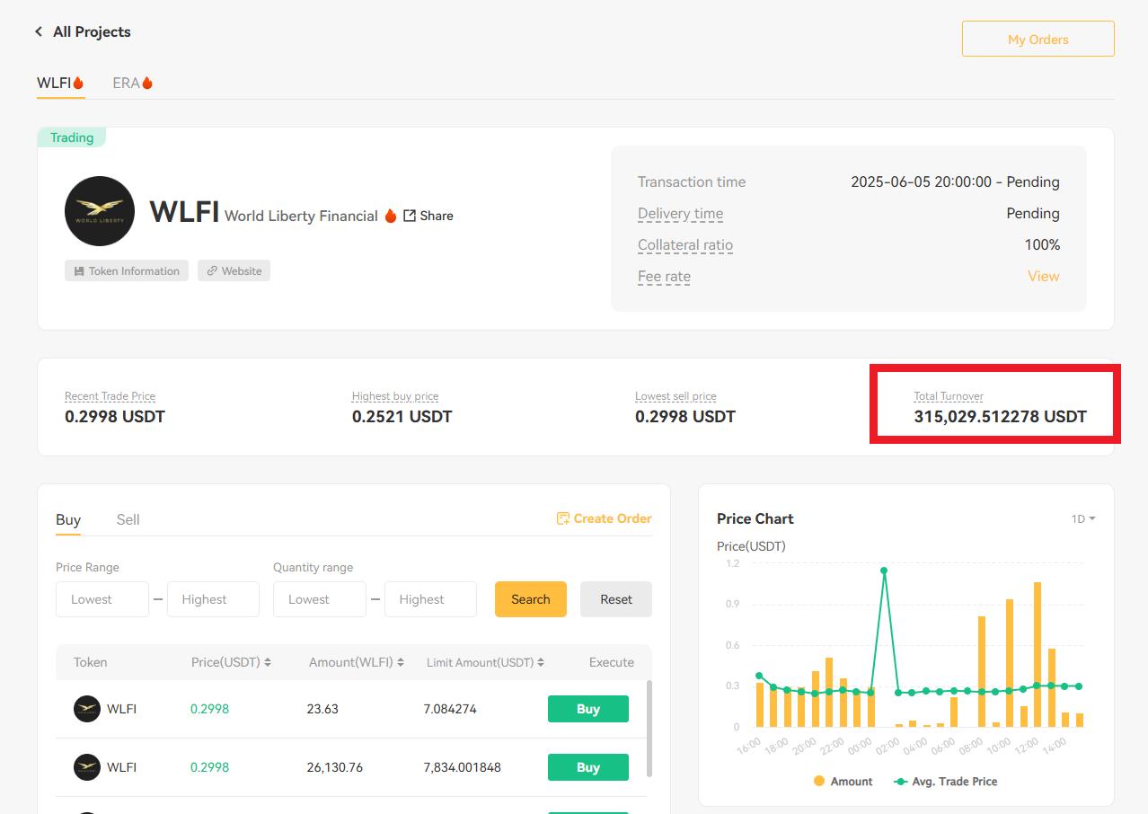1148x814 pixels.
Task: Click the Delivery time label
Action: click(680, 214)
